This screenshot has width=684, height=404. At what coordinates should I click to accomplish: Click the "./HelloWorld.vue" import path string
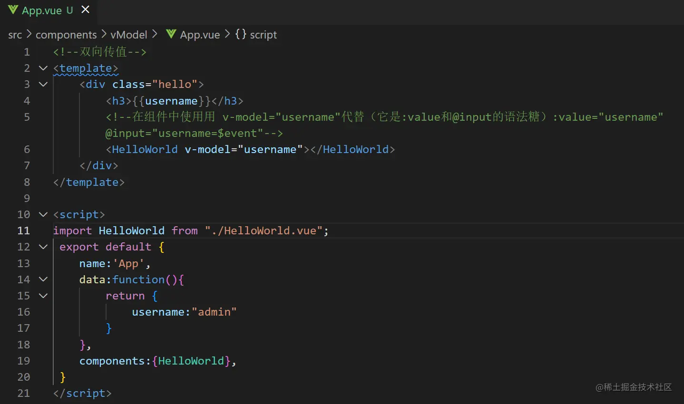pyautogui.click(x=264, y=231)
